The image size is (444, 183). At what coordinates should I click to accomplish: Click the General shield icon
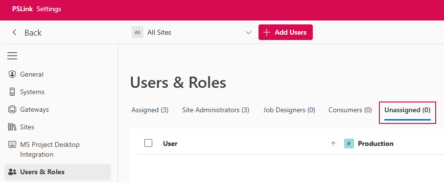tap(12, 74)
